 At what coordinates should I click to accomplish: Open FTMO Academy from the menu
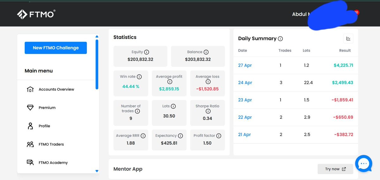(53, 163)
